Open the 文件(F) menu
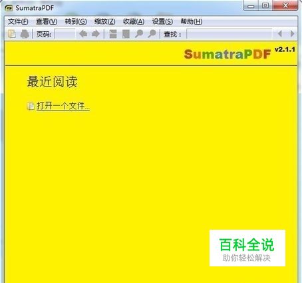The width and height of the screenshot is (302, 283). coord(18,21)
